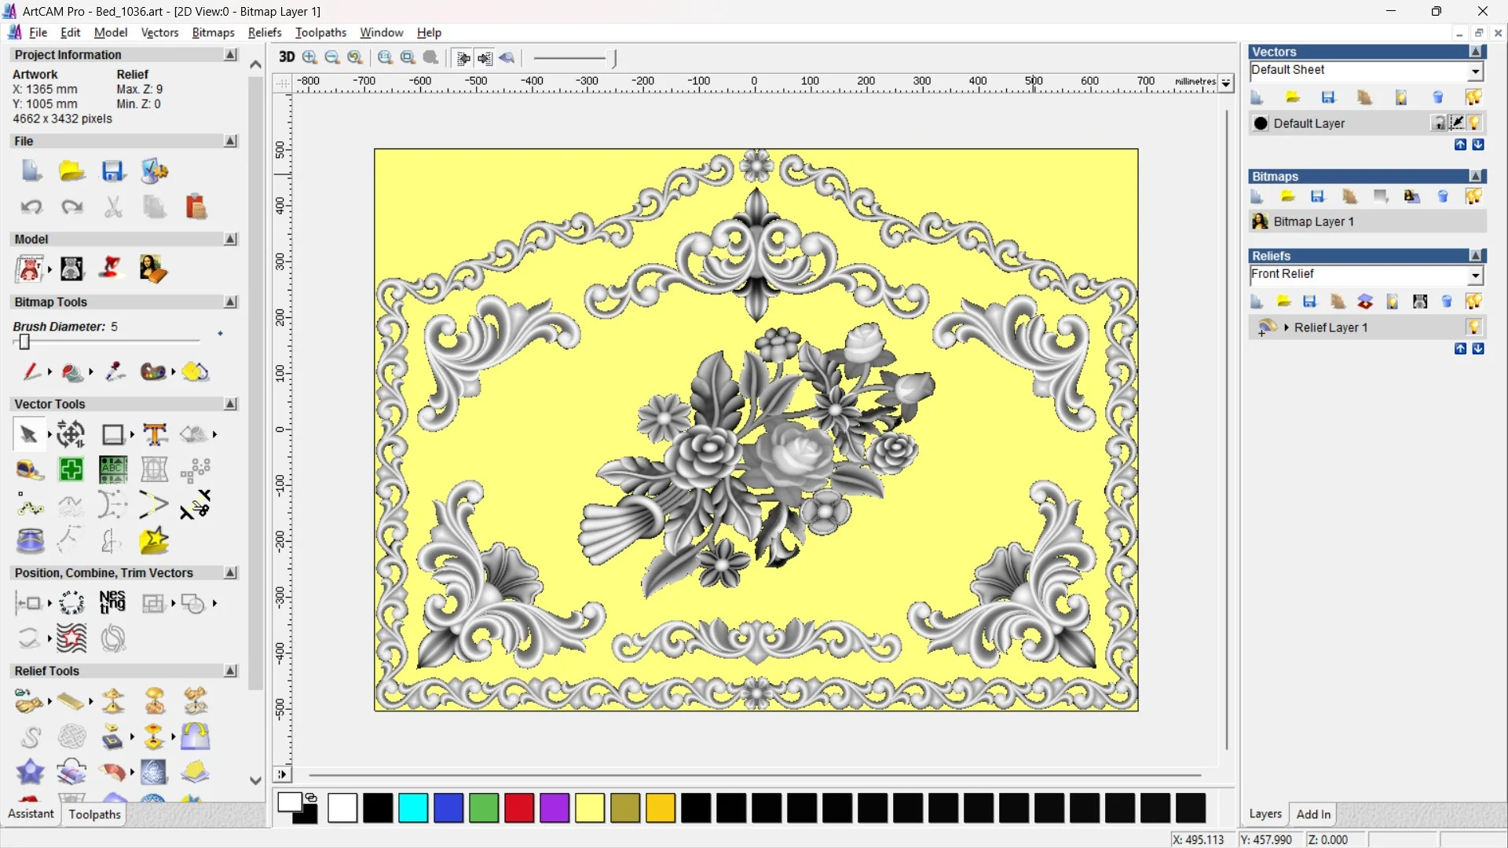The height and width of the screenshot is (848, 1508).
Task: Open the Front Relief dropdown
Action: click(1475, 275)
